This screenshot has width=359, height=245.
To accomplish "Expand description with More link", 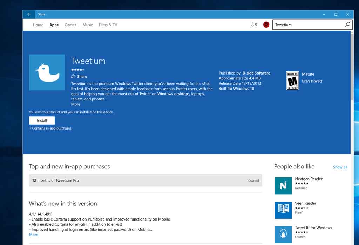I will pos(76,104).
